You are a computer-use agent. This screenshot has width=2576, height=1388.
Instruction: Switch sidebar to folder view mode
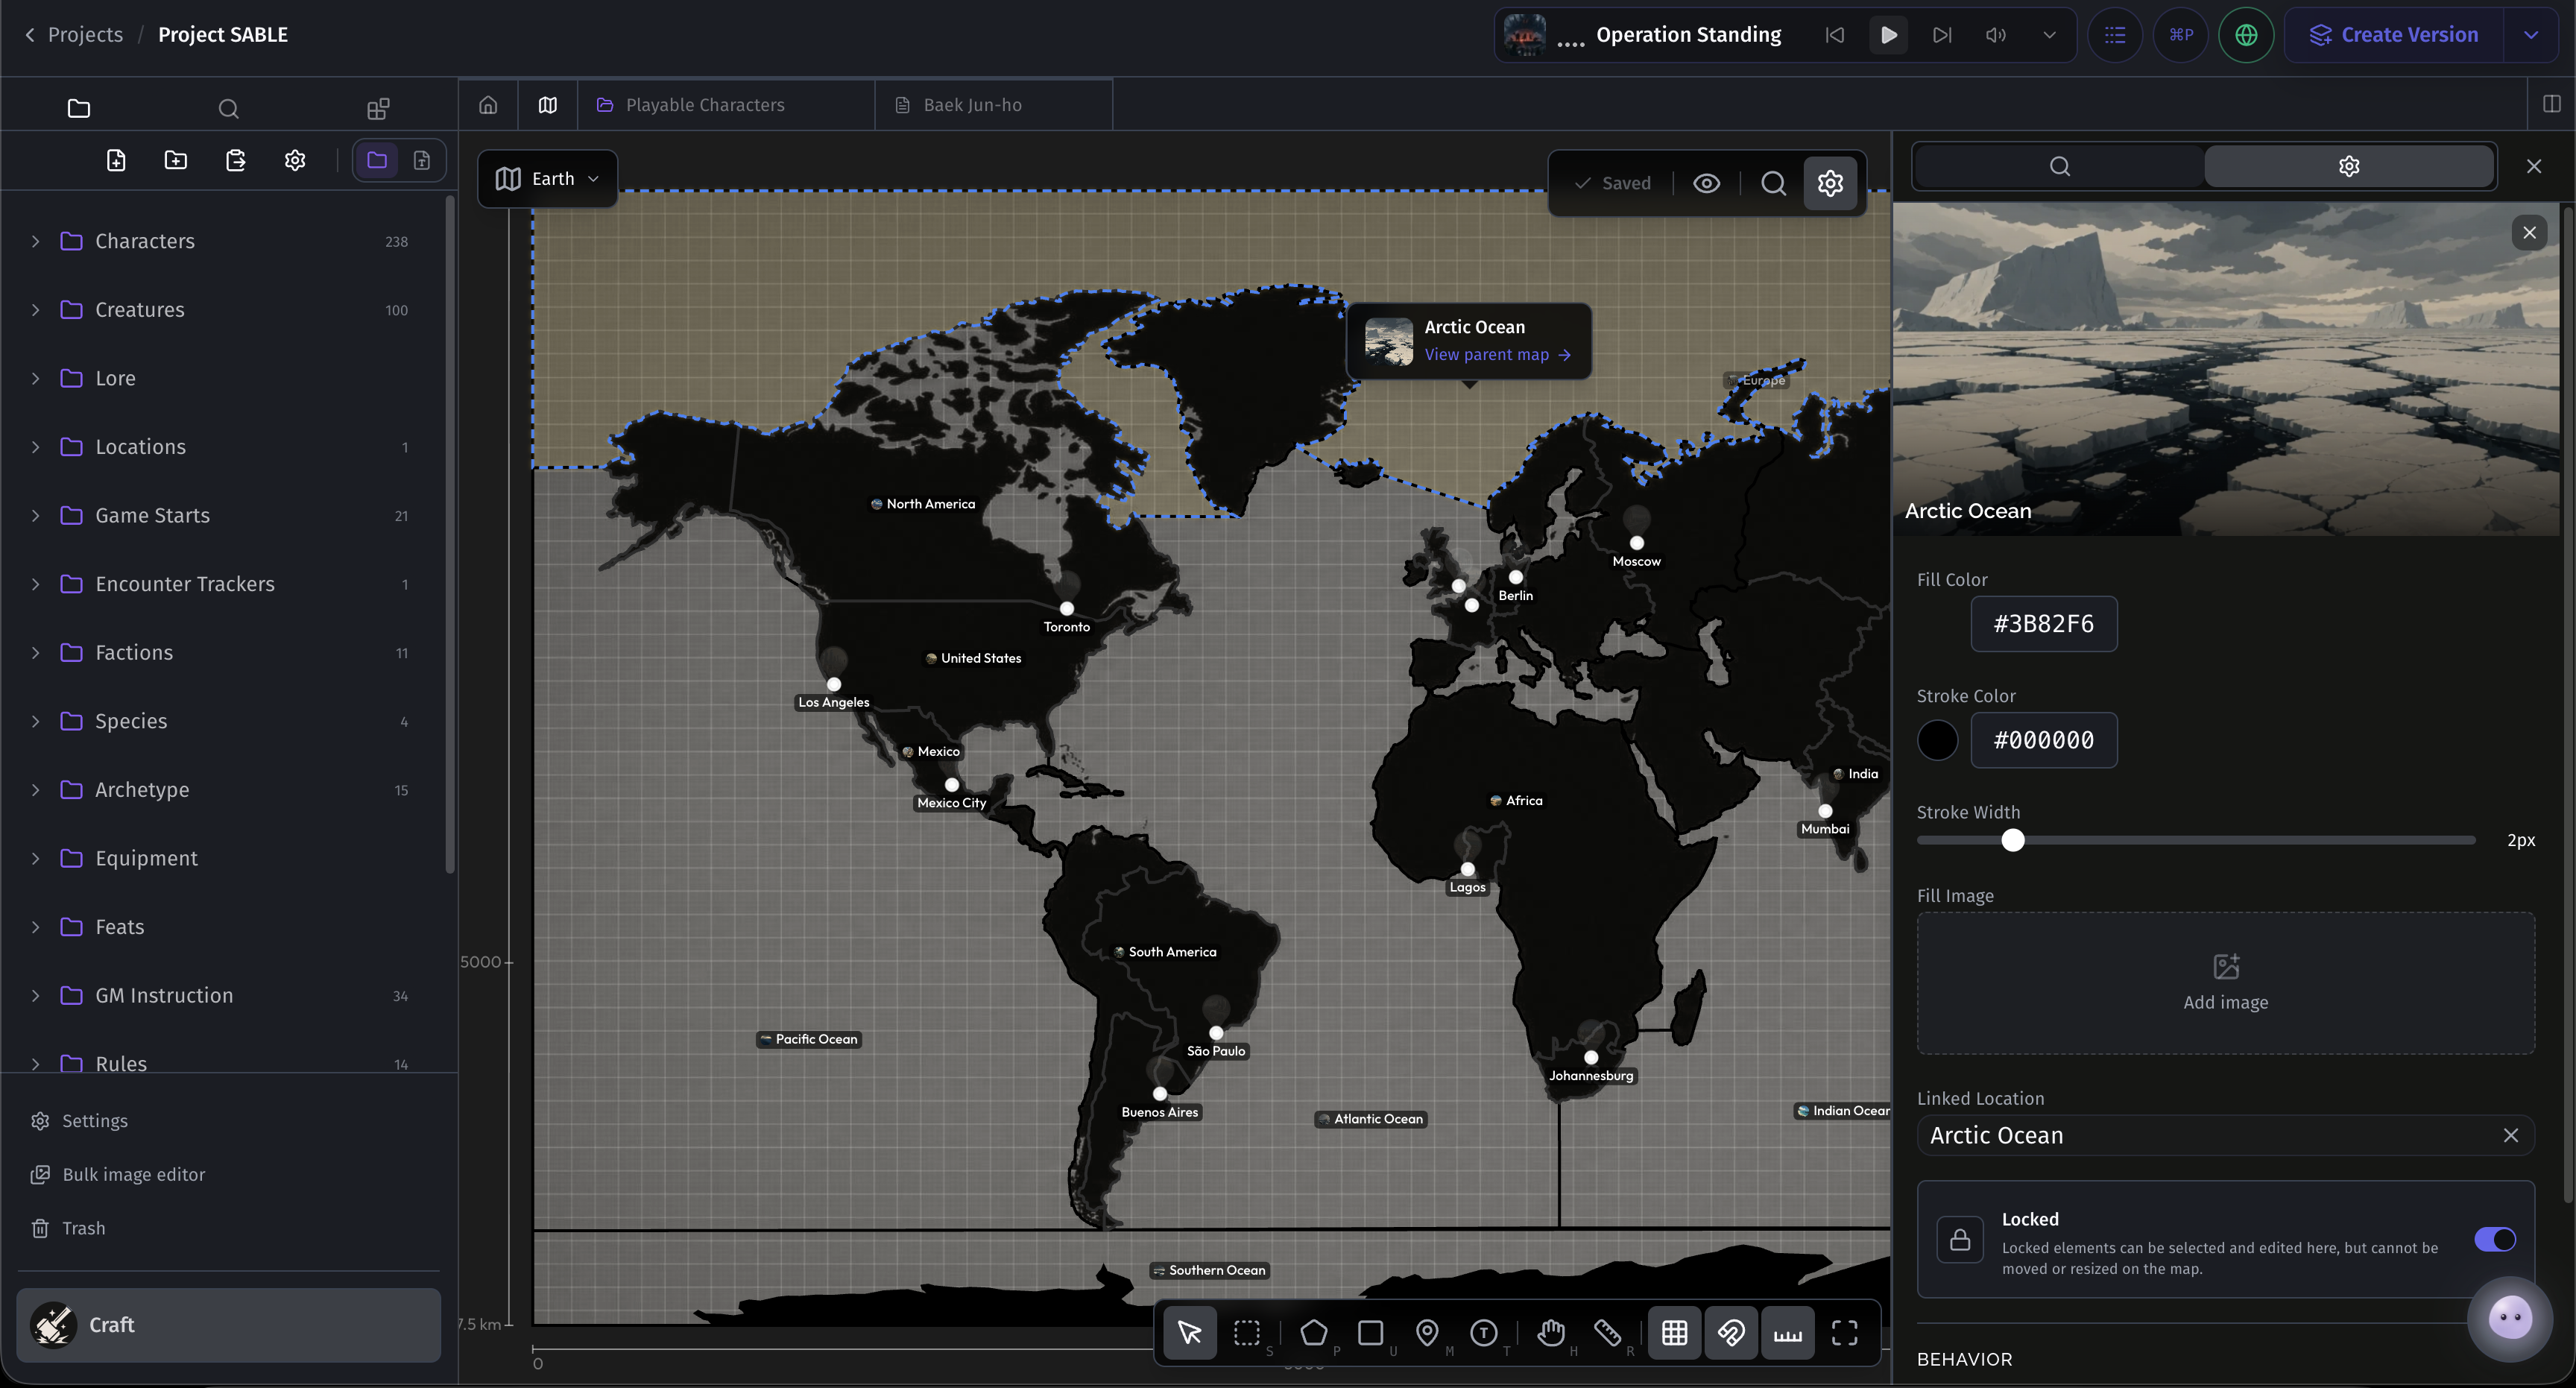(377, 160)
